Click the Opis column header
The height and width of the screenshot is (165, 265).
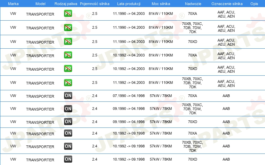(x=254, y=4)
